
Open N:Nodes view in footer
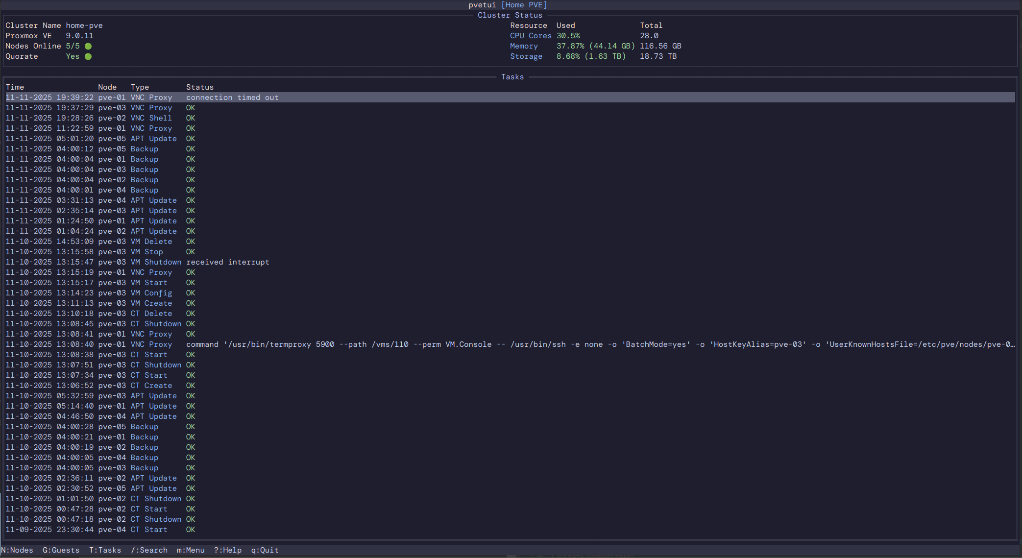tap(17, 550)
